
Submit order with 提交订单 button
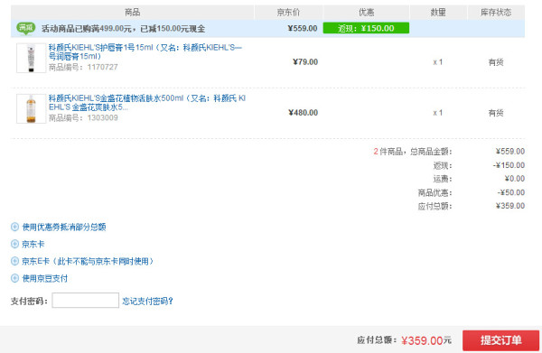pyautogui.click(x=500, y=340)
